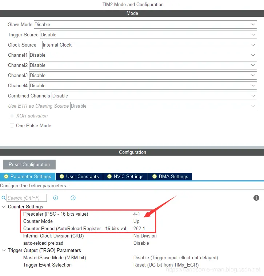Select the Prescaler value 4-1
This screenshot has height=276, width=264.
(137, 214)
